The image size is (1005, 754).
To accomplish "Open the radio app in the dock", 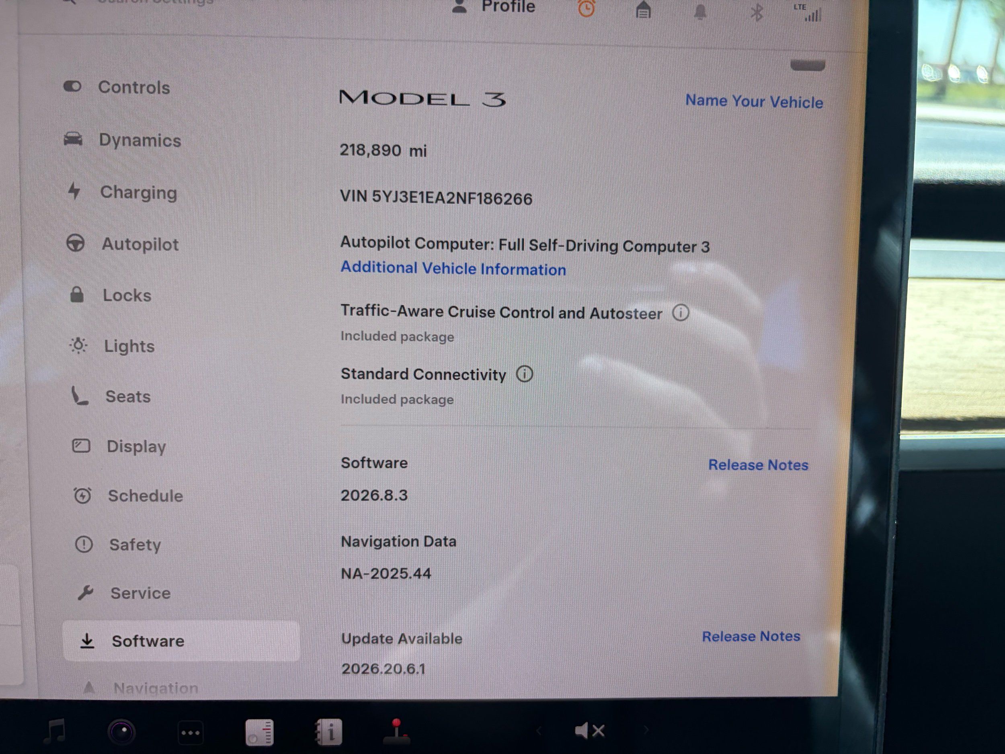I will coord(259,733).
